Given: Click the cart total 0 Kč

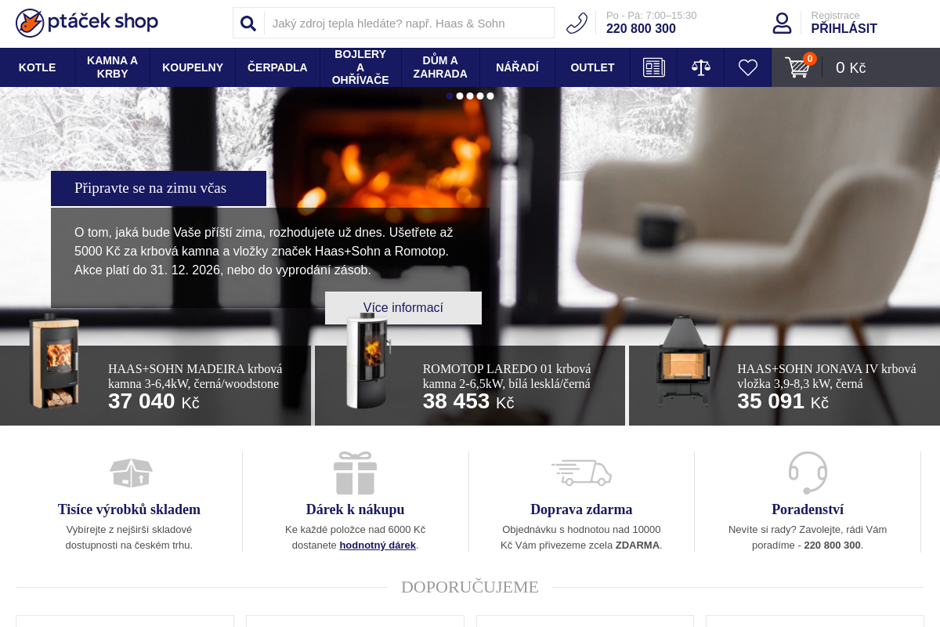Looking at the screenshot, I should (x=851, y=67).
